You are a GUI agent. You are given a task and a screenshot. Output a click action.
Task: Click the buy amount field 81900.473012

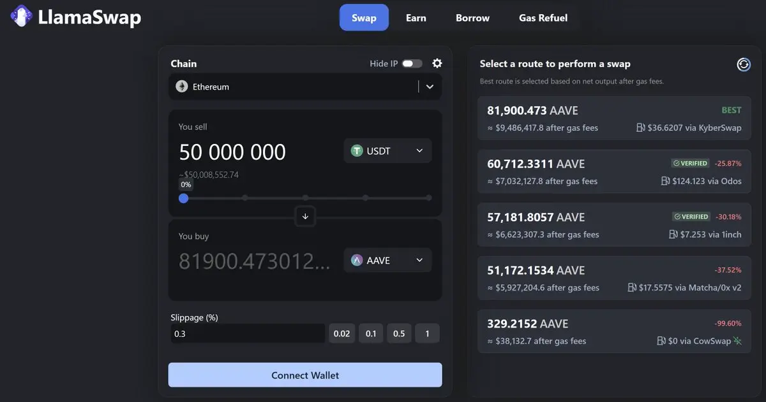tap(255, 261)
